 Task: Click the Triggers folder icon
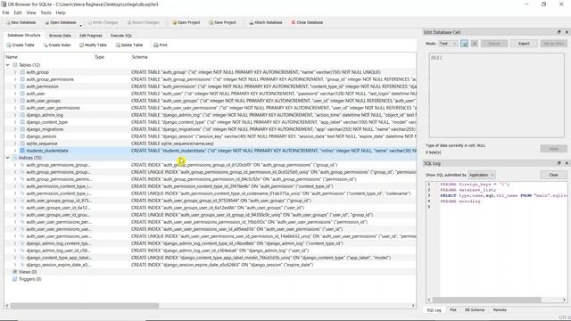point(15,279)
